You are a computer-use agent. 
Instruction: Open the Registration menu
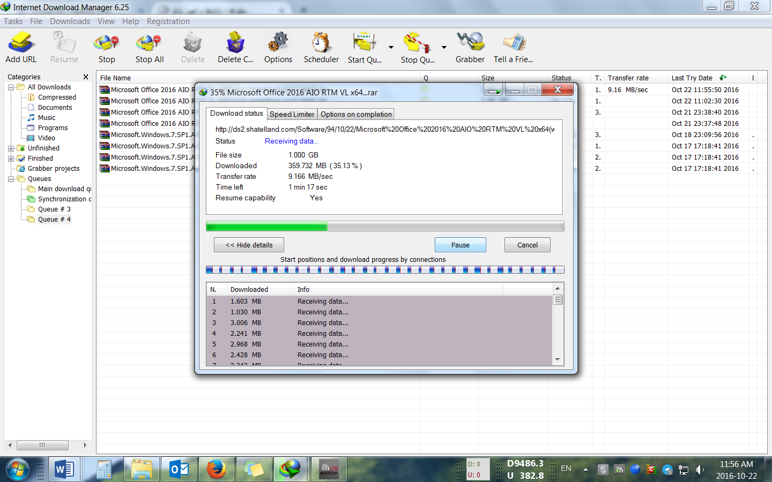(168, 21)
